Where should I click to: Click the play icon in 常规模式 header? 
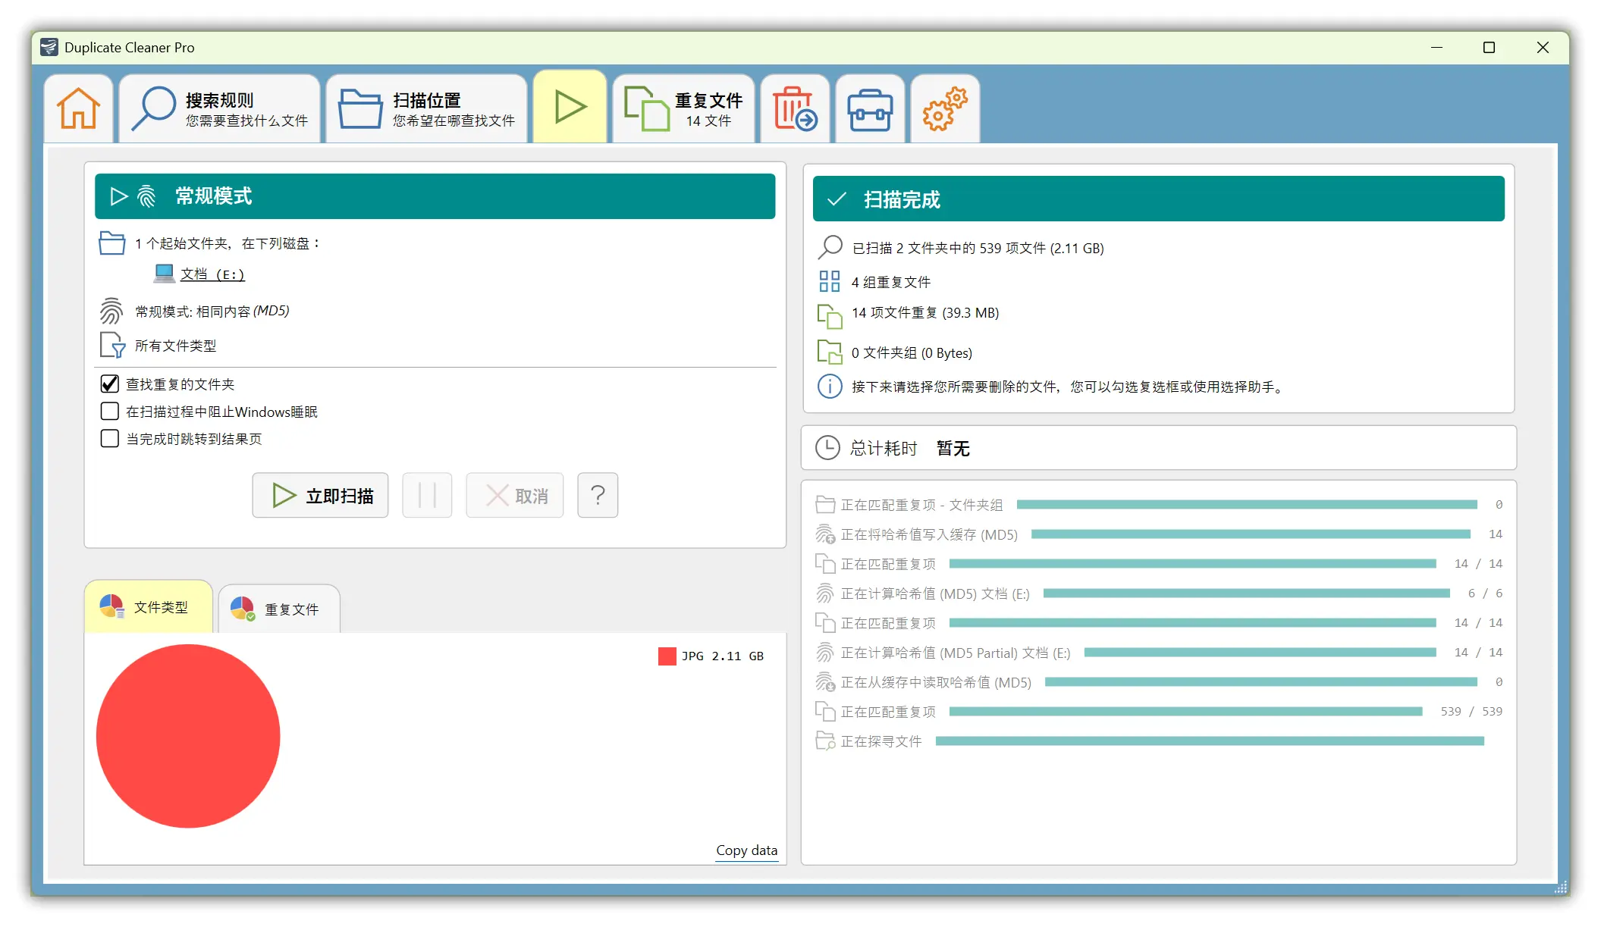click(x=119, y=197)
